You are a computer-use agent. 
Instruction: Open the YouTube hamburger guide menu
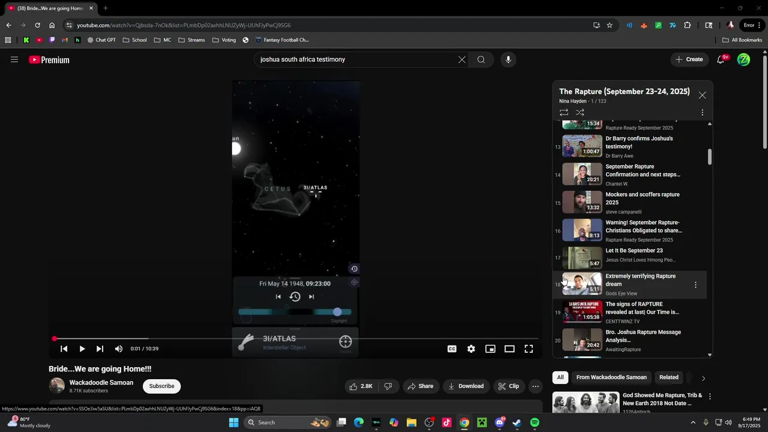[x=14, y=59]
